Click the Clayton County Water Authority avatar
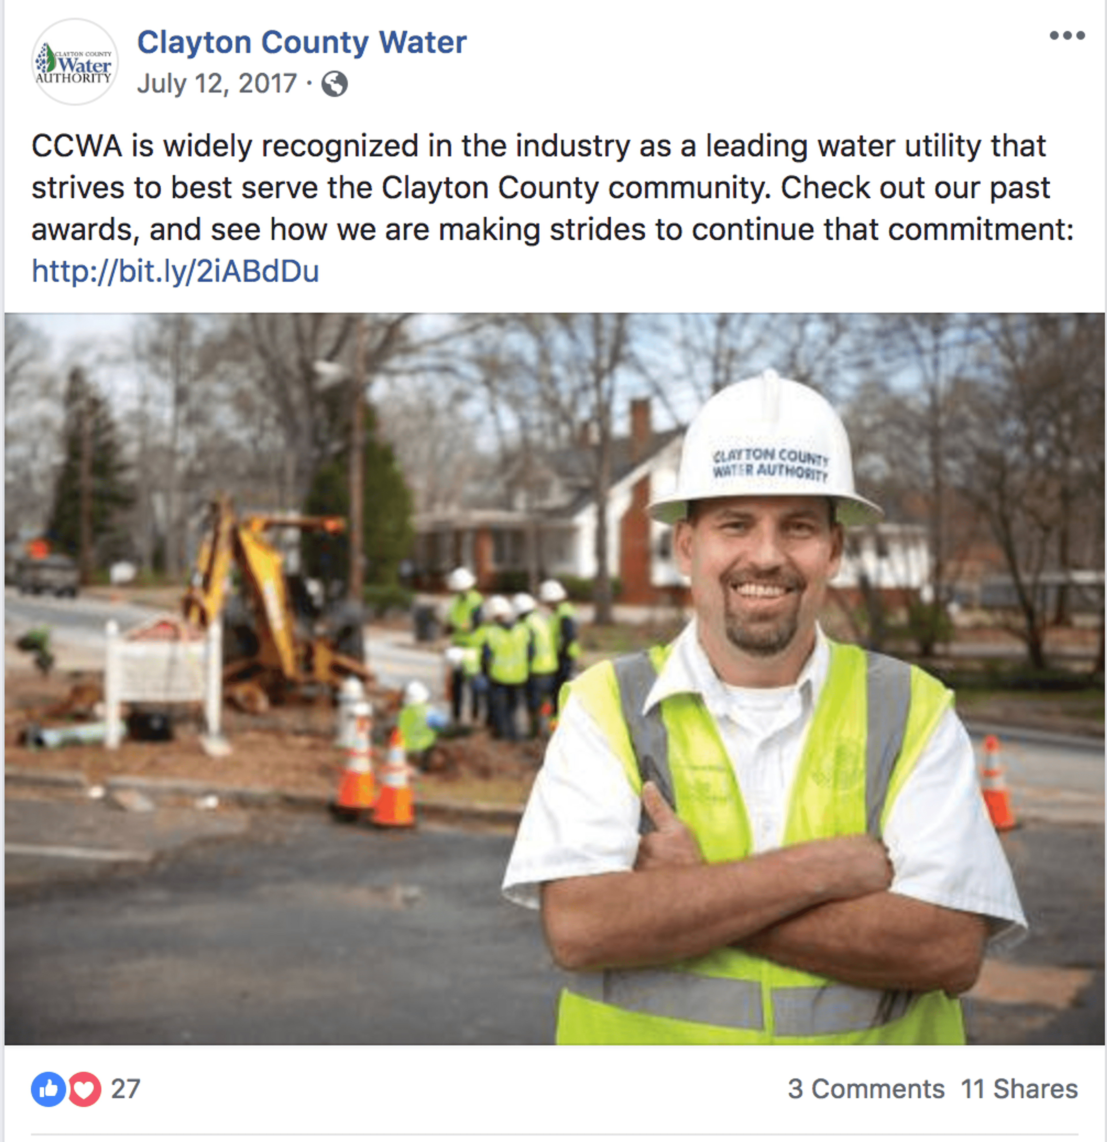The image size is (1107, 1142). pos(75,62)
